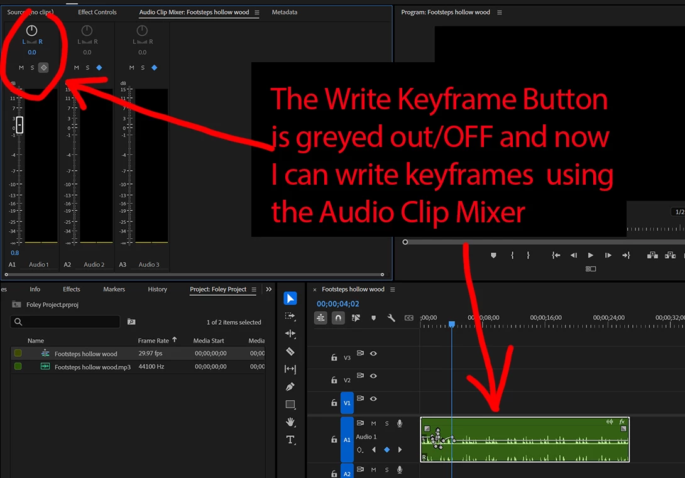This screenshot has width=685, height=478.
Task: Click the Extract button
Action: [x=670, y=256]
